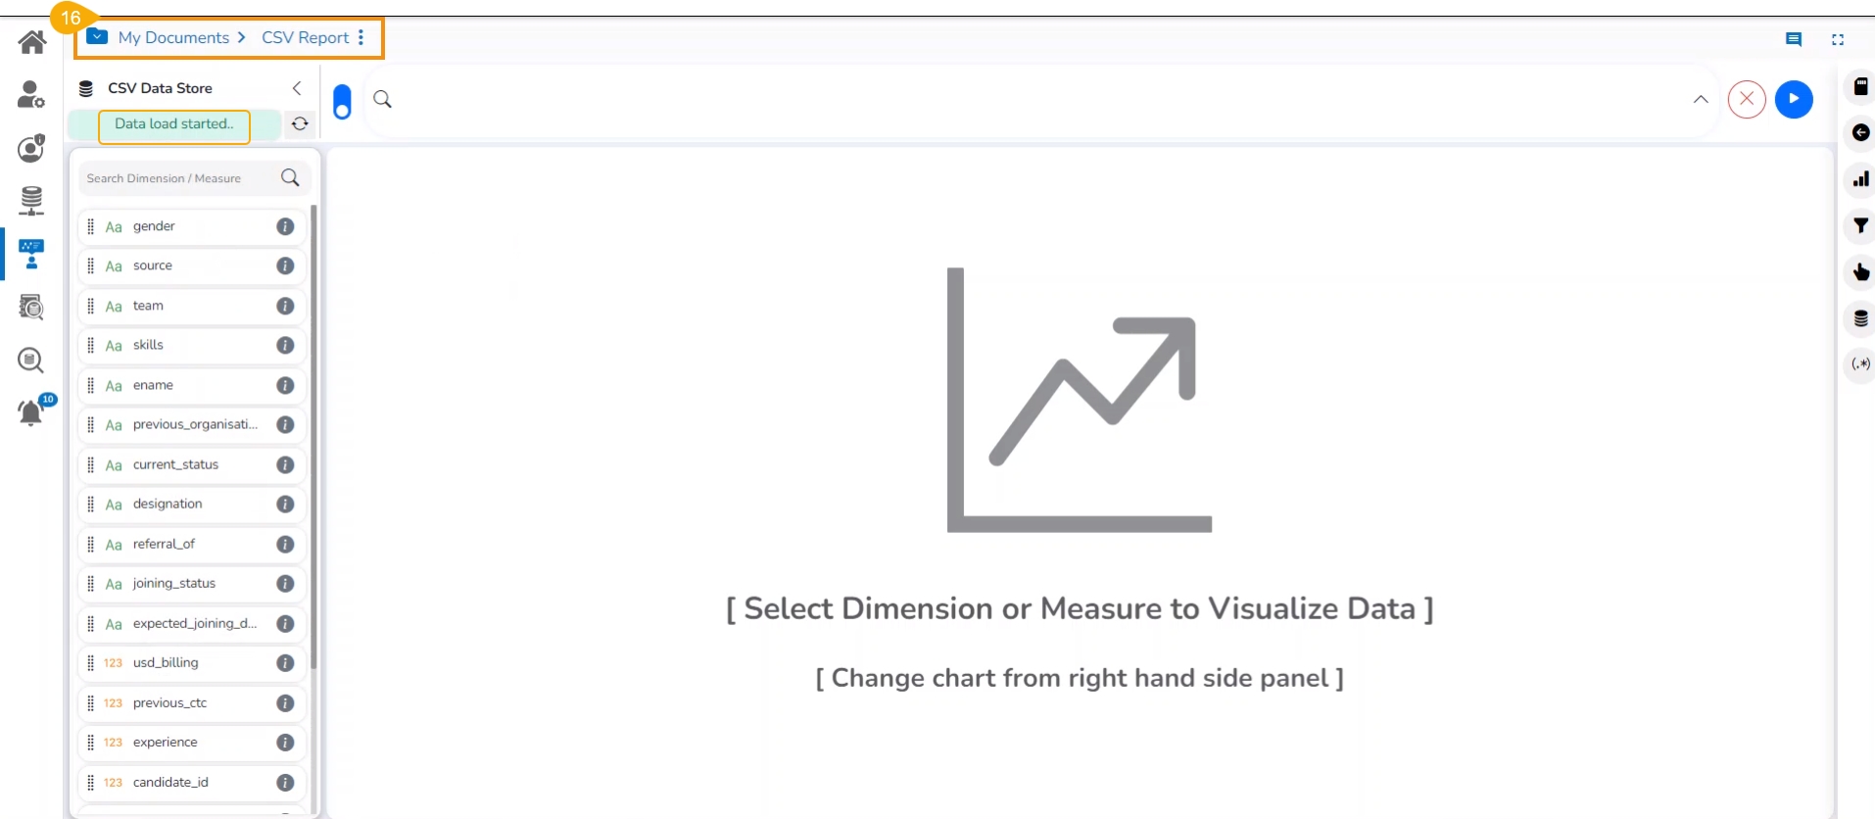1875x819 pixels.
Task: Show info for gender dimension
Action: tap(285, 227)
